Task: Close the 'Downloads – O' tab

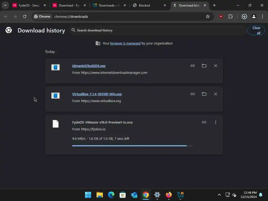Action: (x=125, y=5)
